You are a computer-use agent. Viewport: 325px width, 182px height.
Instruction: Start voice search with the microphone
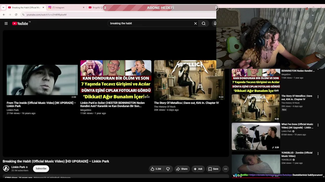click(x=215, y=24)
